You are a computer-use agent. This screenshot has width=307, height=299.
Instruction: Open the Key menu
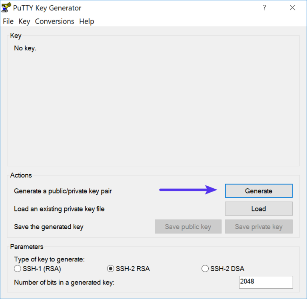click(24, 21)
